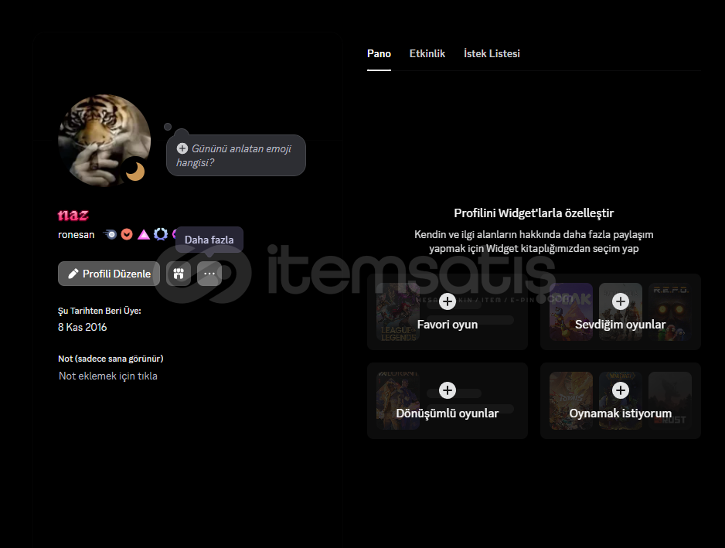Set status in the emoji speech bubble
The width and height of the screenshot is (725, 548).
pos(236,155)
